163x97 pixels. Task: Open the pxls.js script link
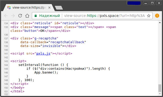tap(43, 54)
